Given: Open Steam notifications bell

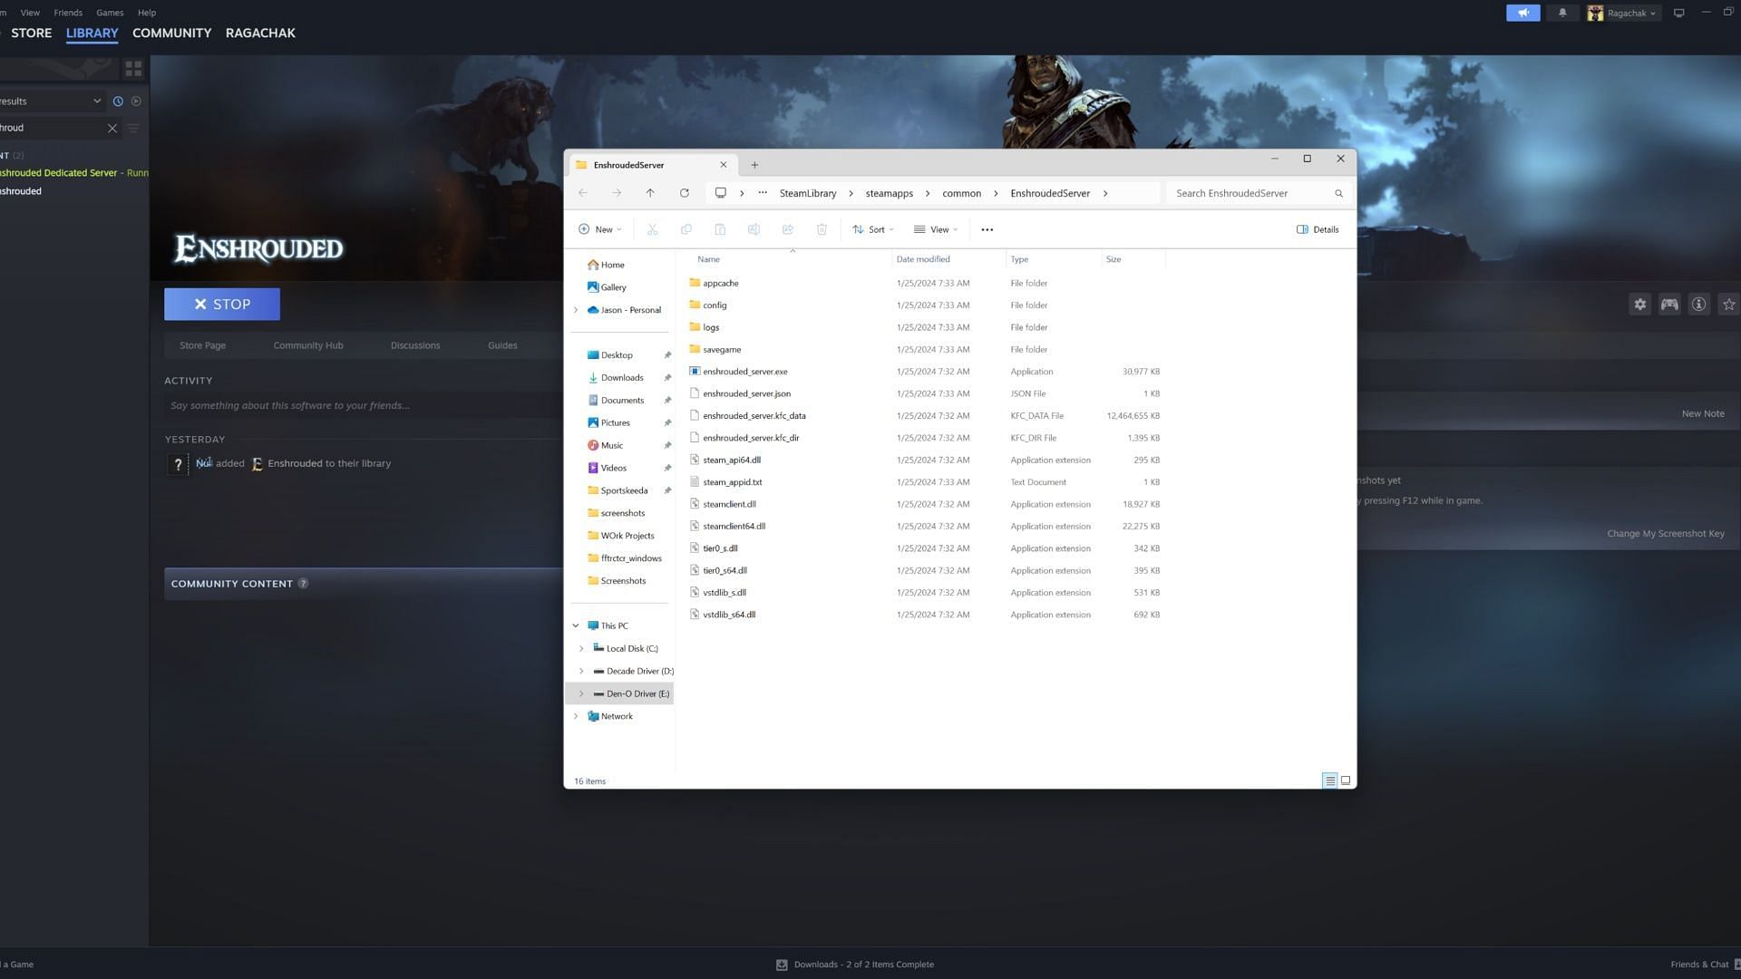Looking at the screenshot, I should [x=1562, y=13].
